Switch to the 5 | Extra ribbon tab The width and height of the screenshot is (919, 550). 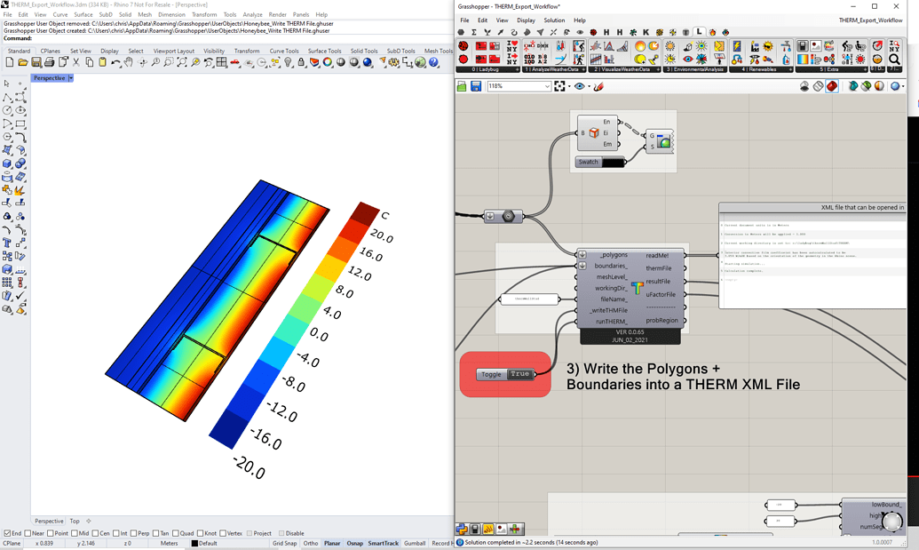coord(826,68)
